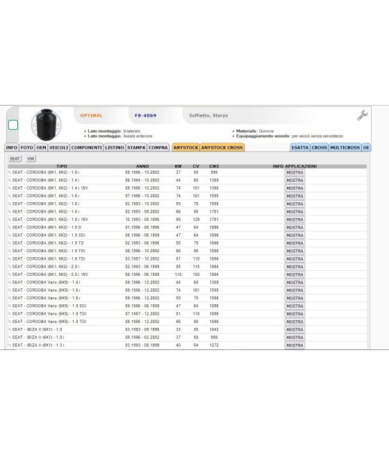Select the MULTICROSS tab

345,147
